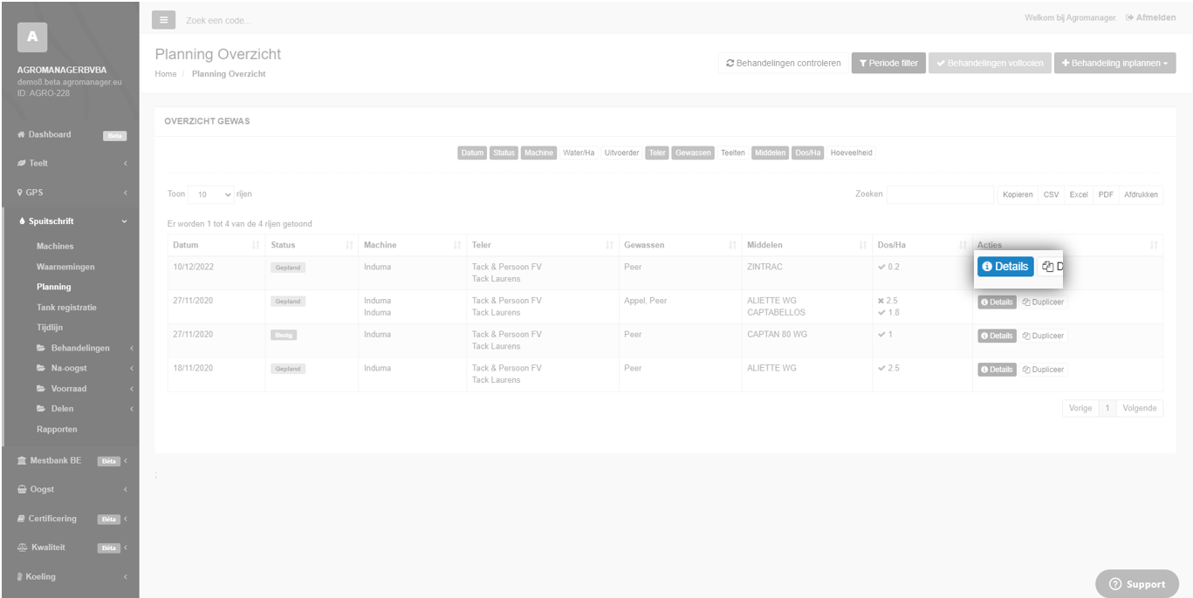Open the Periode filter
1193x598 pixels.
tap(888, 63)
